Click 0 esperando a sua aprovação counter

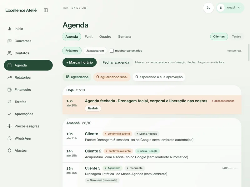tap(159, 77)
